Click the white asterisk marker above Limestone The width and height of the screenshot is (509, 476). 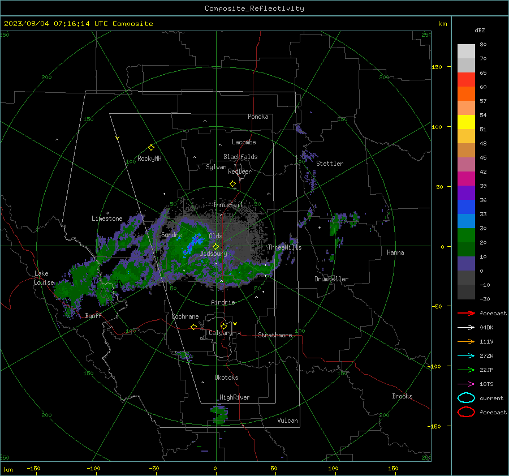[107, 213]
